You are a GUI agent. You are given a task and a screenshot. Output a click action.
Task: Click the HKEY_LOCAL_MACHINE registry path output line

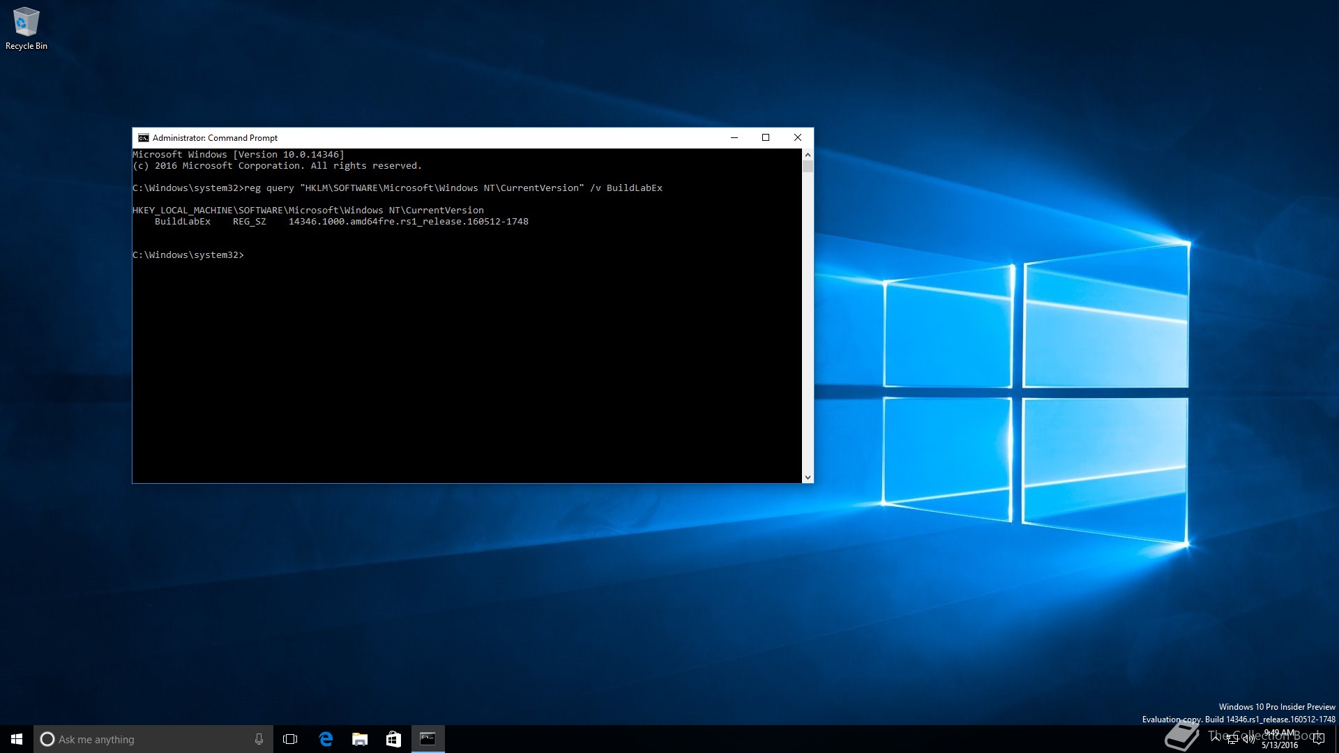coord(308,211)
